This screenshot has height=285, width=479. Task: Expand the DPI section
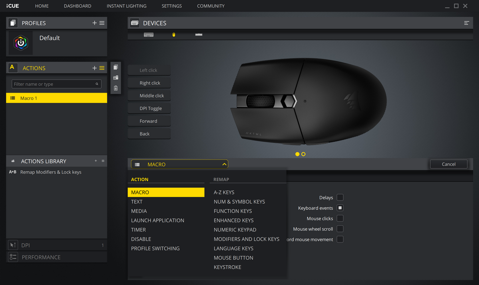tap(57, 245)
